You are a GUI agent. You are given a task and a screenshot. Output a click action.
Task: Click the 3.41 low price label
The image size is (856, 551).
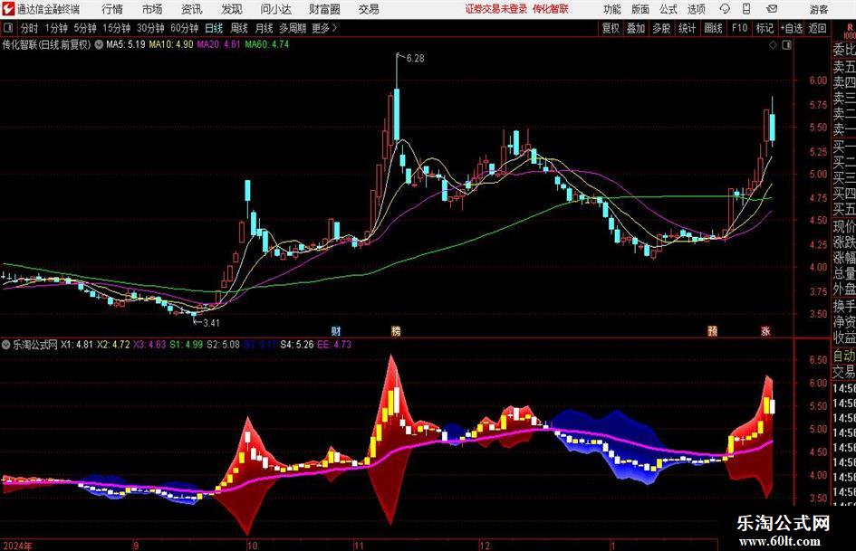pos(211,322)
